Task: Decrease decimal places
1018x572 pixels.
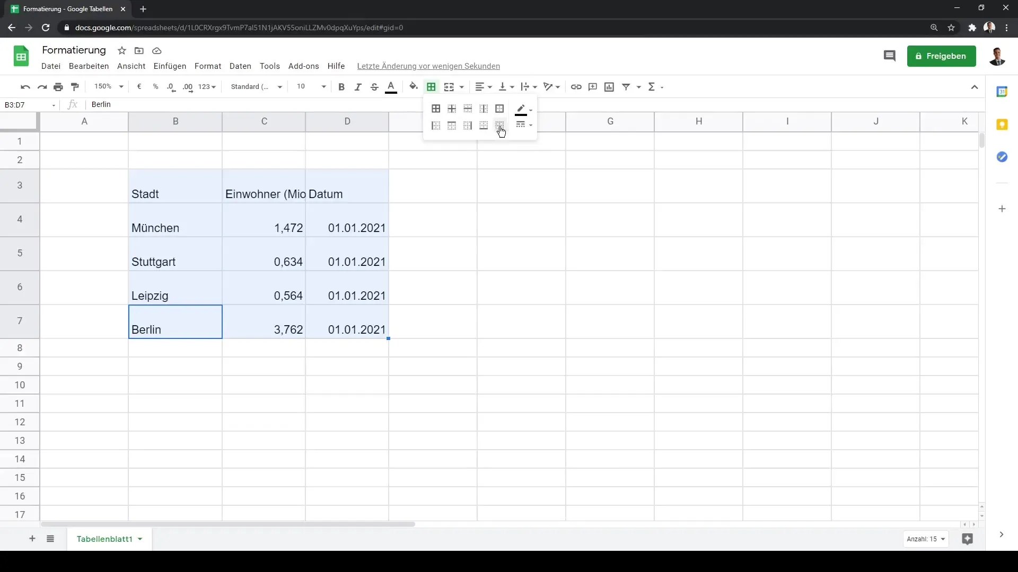Action: (171, 87)
